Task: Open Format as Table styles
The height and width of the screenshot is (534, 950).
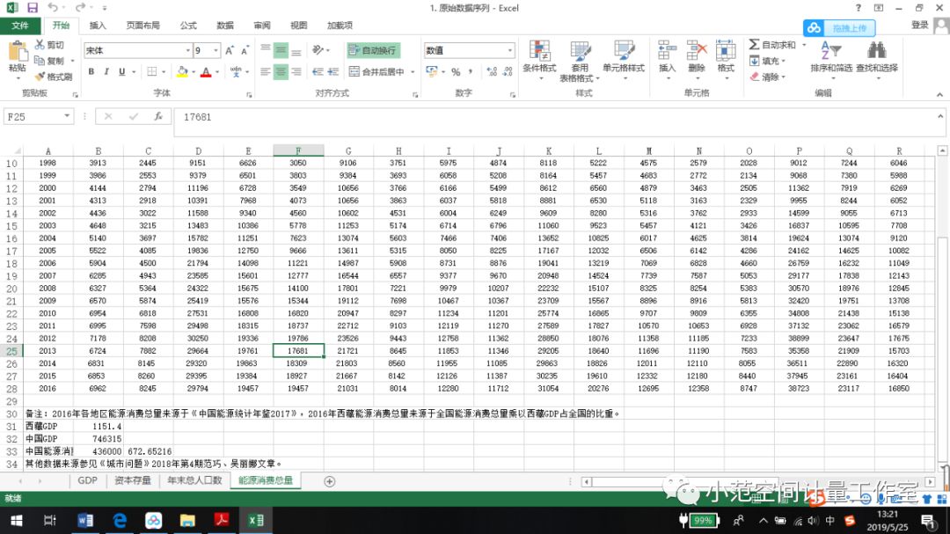Action: coord(579,62)
